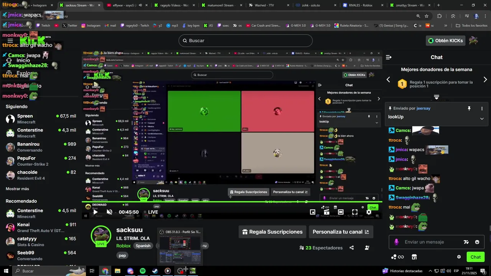491x276 pixels.
Task: Click the Obtén KICKs button
Action: tap(446, 41)
